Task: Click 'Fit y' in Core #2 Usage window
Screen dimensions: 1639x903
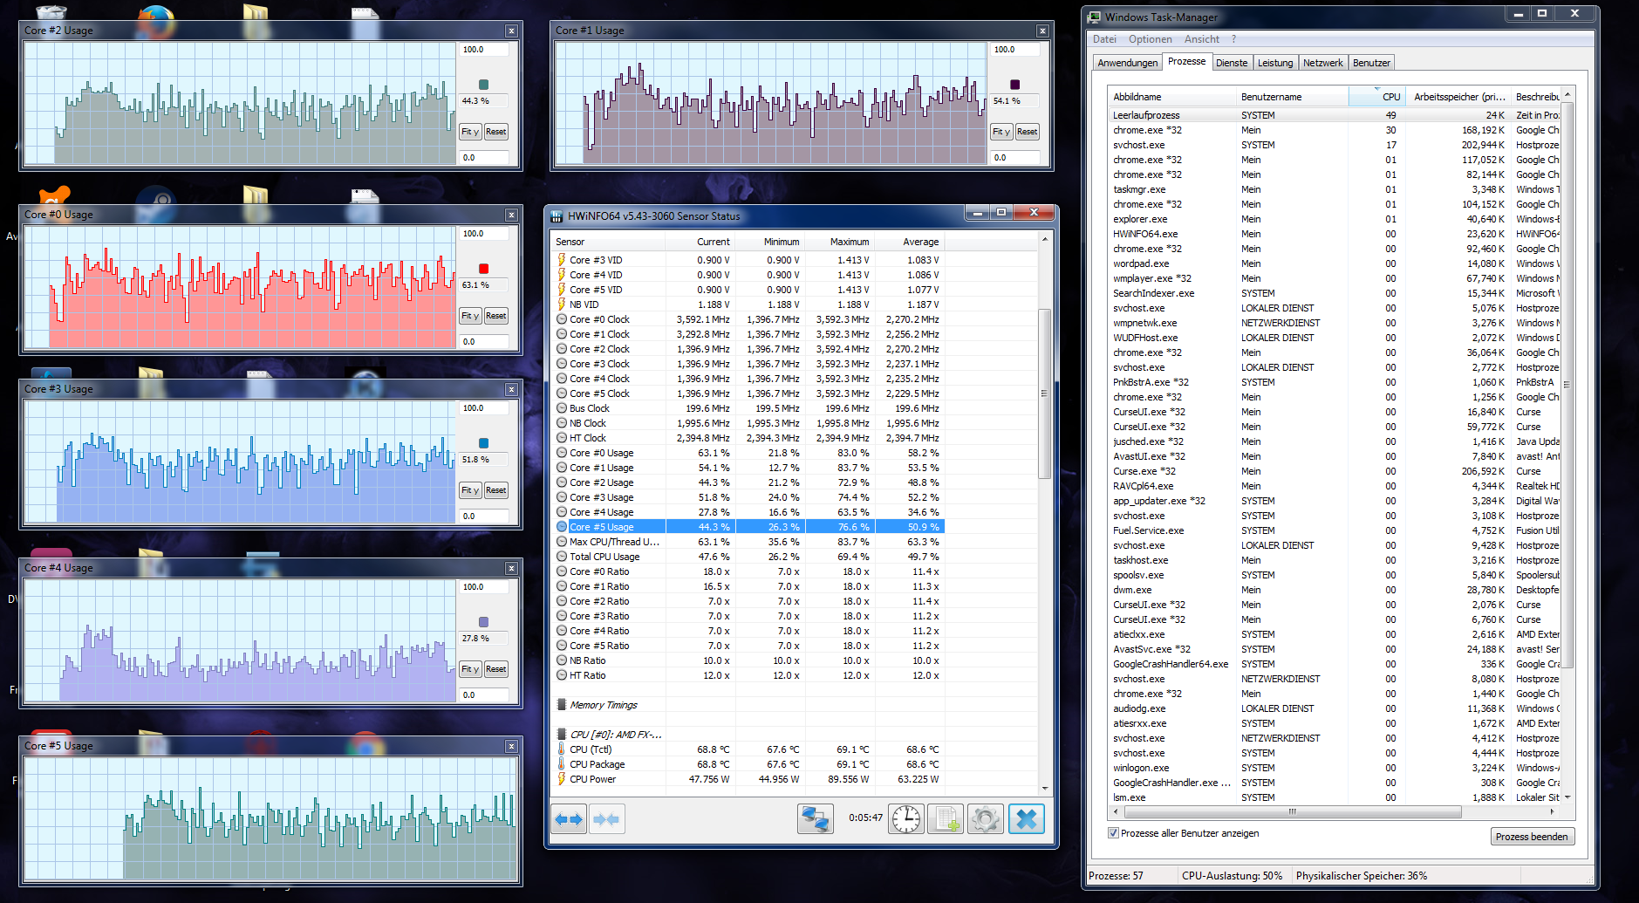Action: pos(470,132)
